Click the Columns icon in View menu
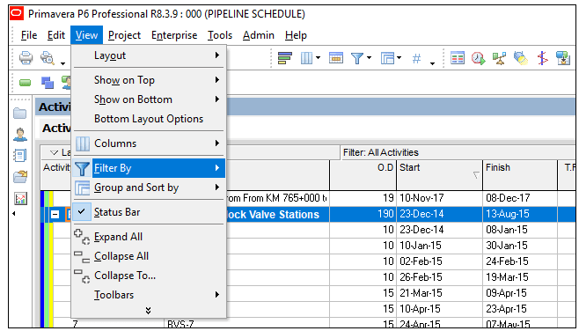This screenshot has width=579, height=331. click(x=83, y=143)
